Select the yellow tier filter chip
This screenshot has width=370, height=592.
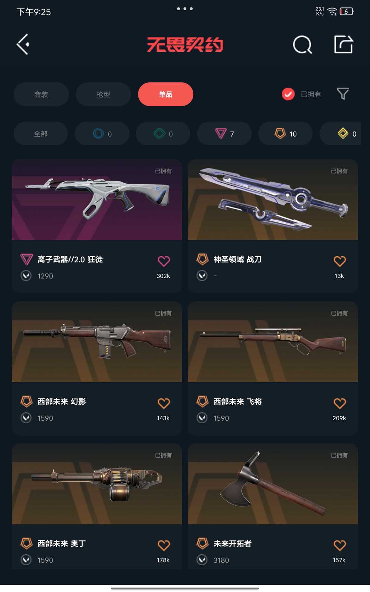tap(340, 134)
